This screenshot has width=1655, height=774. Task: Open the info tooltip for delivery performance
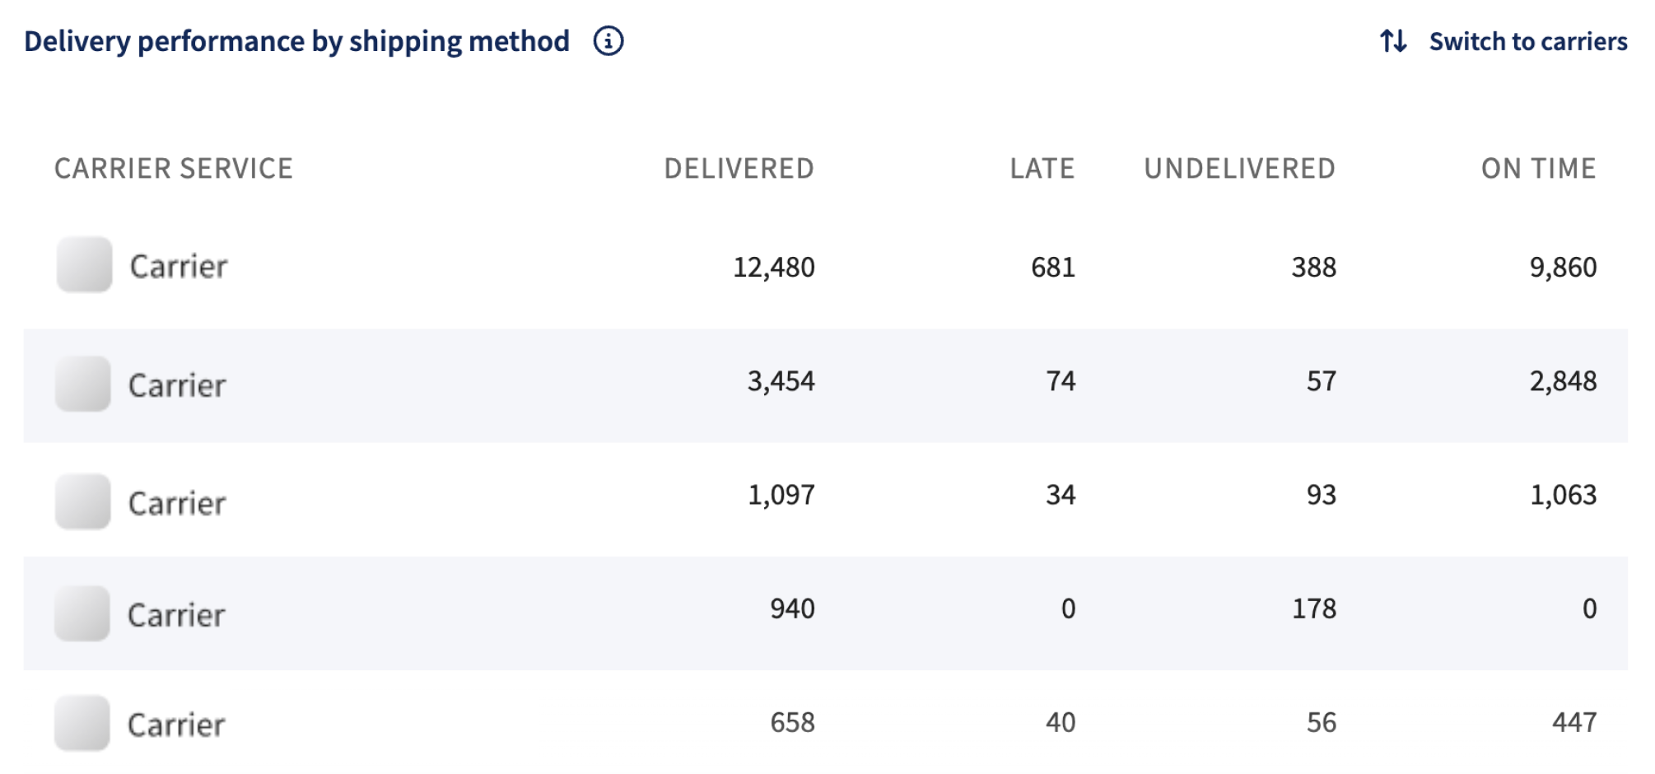[x=608, y=41]
